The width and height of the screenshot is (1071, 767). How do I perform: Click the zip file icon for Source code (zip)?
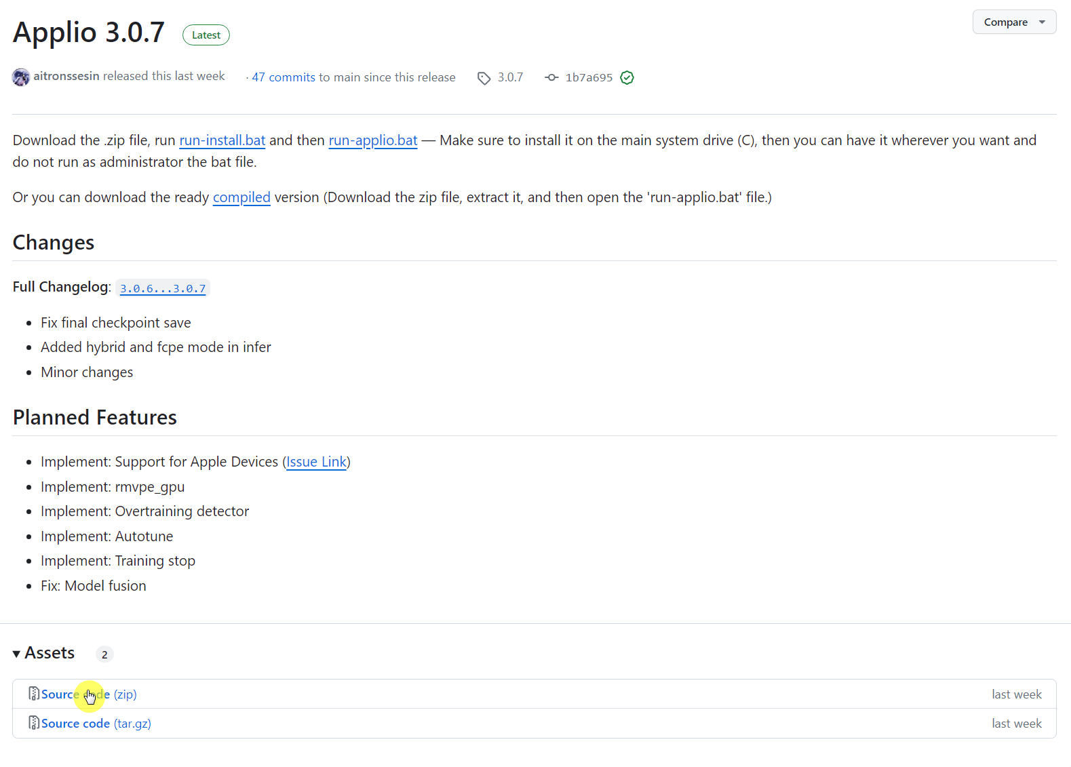coord(34,694)
